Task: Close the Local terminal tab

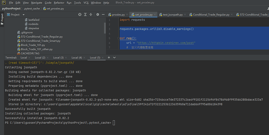Action: pyautogui.click(x=29, y=58)
